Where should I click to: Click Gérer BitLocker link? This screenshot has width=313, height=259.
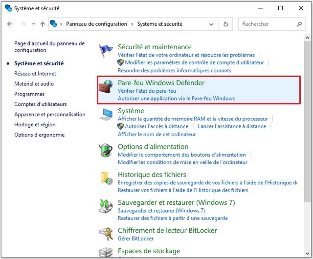pos(135,239)
